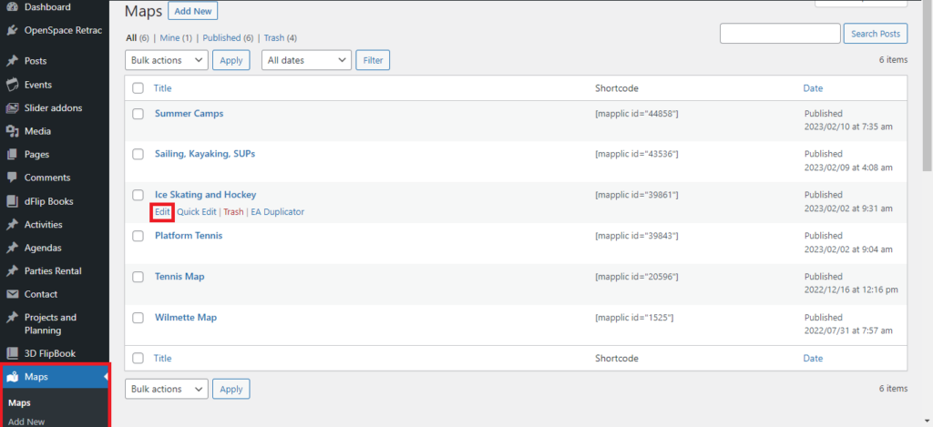
Task: Click the Add New button beside Maps heading
Action: click(x=193, y=11)
